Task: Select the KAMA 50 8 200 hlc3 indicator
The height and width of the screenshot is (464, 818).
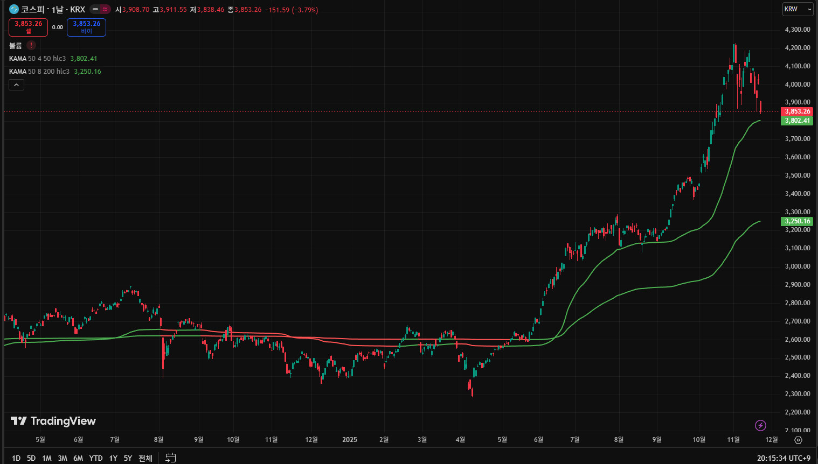Action: coord(39,72)
